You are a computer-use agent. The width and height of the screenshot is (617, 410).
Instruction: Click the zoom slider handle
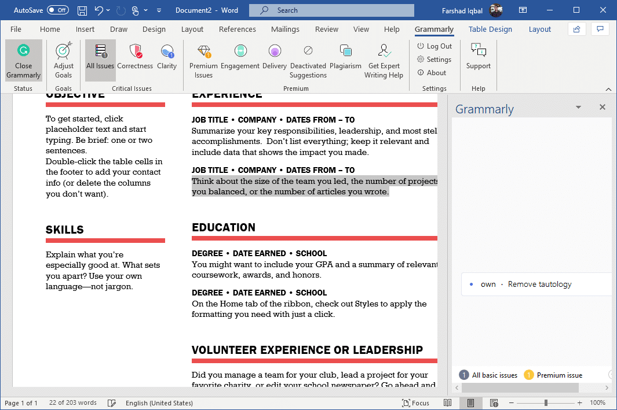(546, 403)
